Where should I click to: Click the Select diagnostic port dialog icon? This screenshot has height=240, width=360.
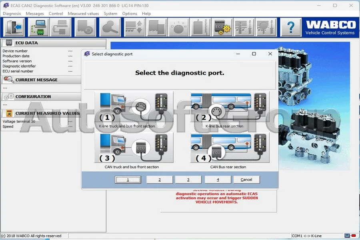point(87,54)
